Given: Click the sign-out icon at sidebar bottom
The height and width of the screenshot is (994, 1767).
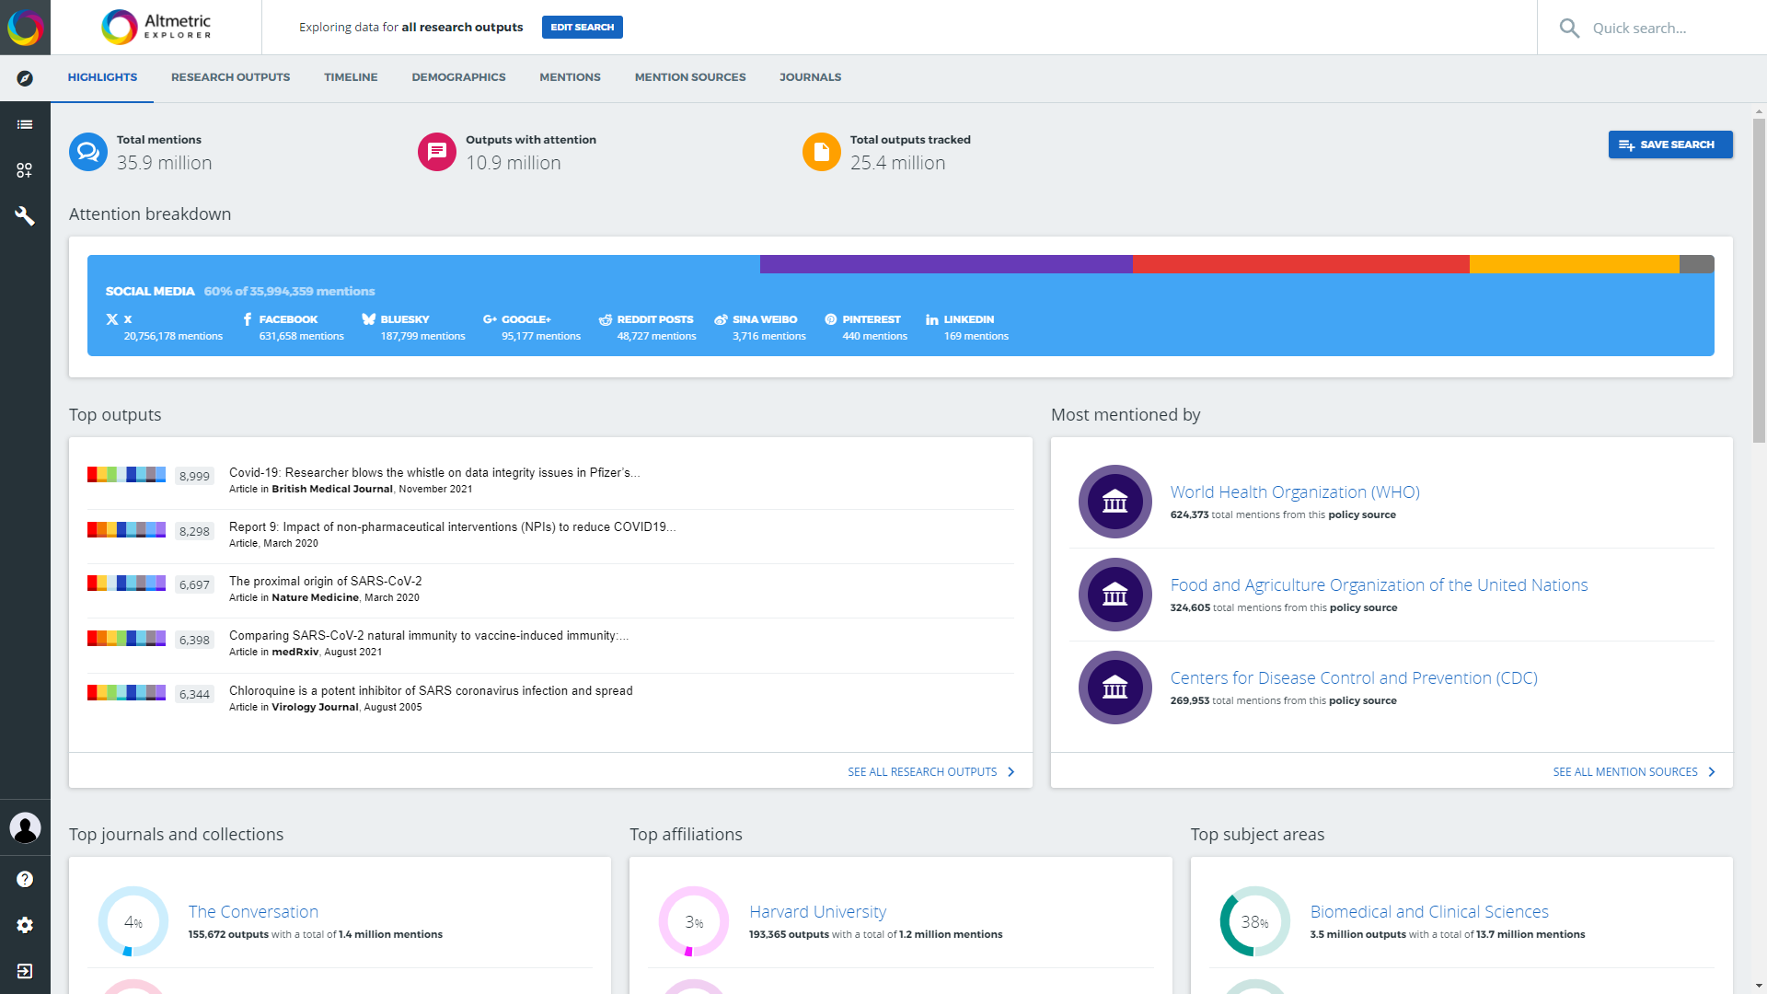Looking at the screenshot, I should point(26,971).
